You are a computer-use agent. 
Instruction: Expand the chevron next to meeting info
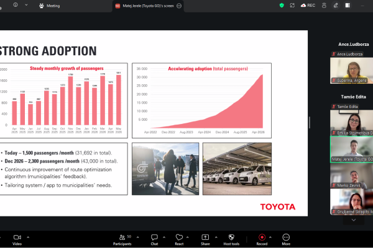(x=26, y=5)
